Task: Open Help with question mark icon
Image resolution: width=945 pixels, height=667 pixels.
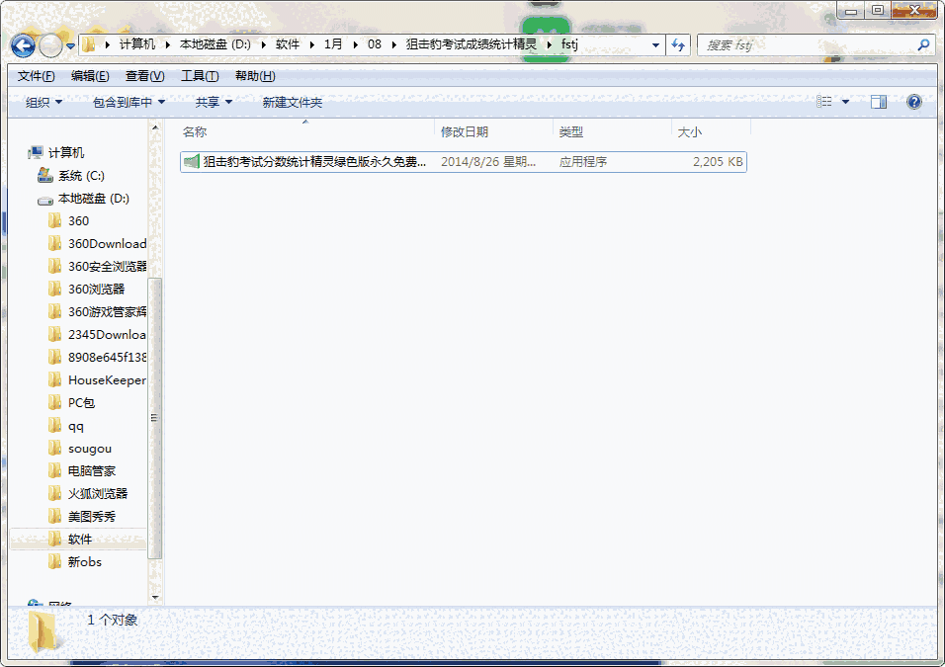Action: click(914, 102)
